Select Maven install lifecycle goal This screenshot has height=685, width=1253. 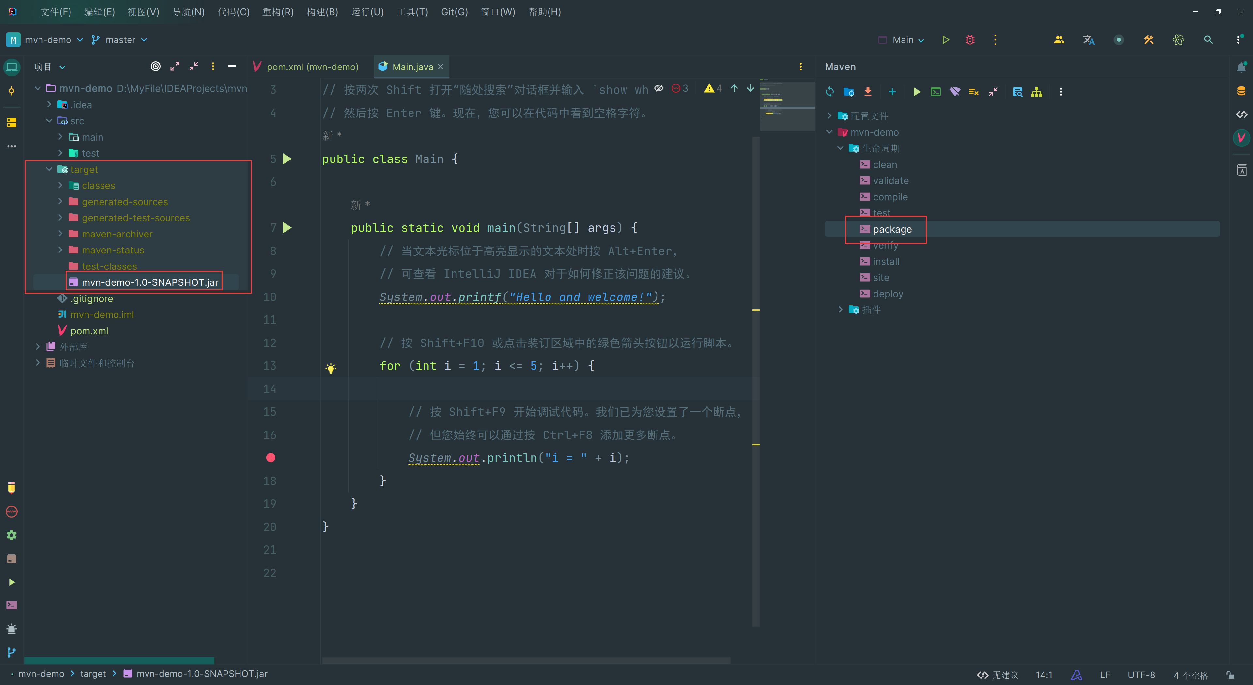pos(886,262)
